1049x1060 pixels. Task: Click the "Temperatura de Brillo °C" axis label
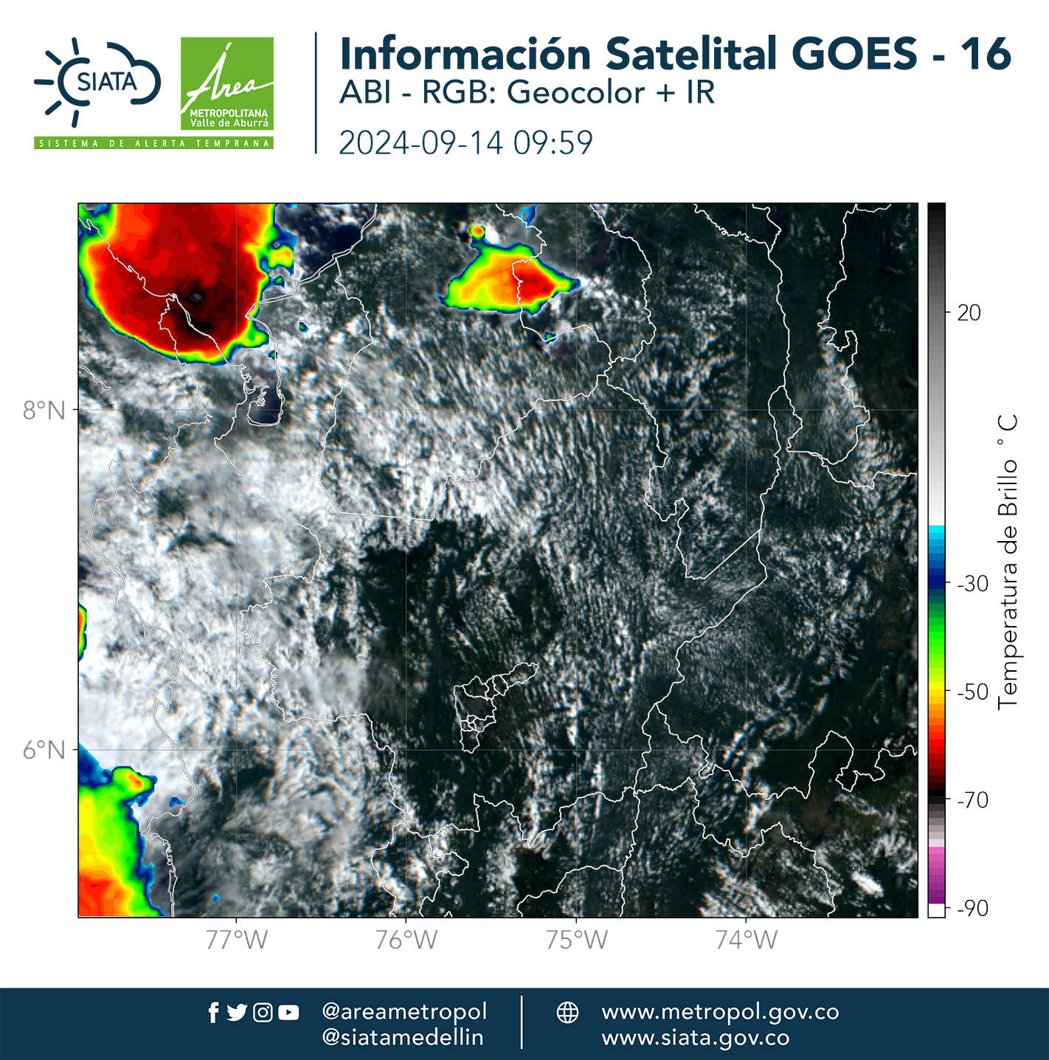(x=1008, y=562)
